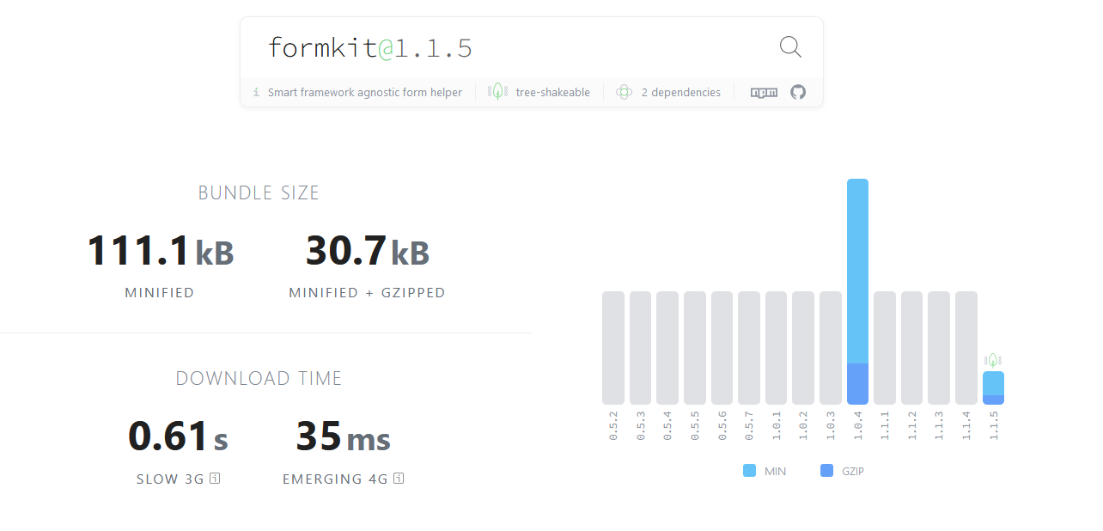
Task: Click the tree-shakeable leaf icon
Action: click(x=497, y=91)
